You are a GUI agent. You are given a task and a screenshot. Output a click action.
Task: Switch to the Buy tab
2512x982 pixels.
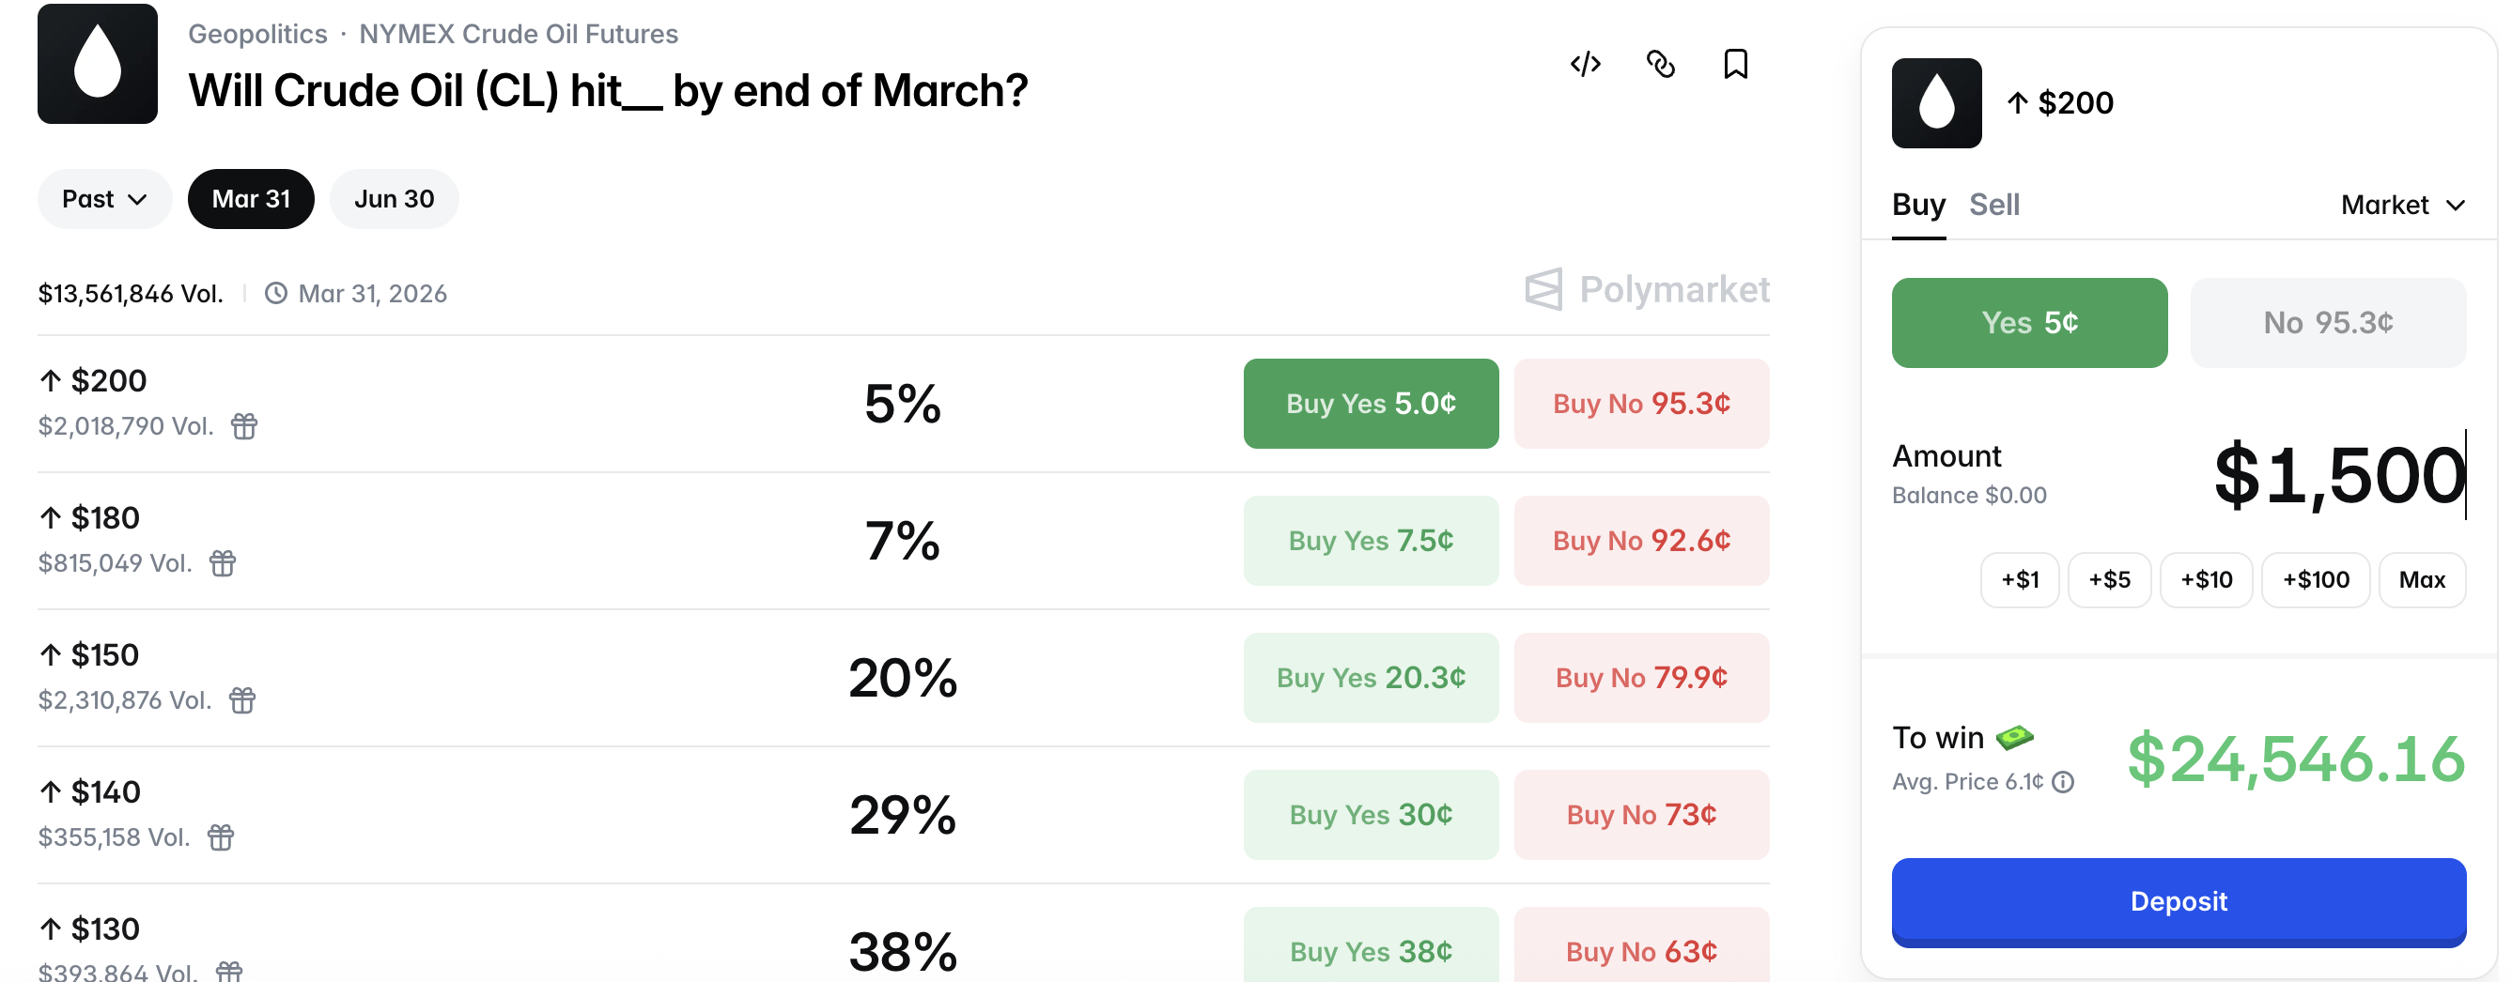pyautogui.click(x=1917, y=205)
